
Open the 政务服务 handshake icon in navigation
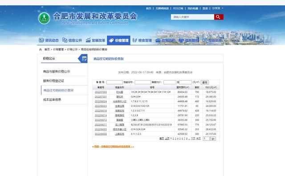pos(181,41)
